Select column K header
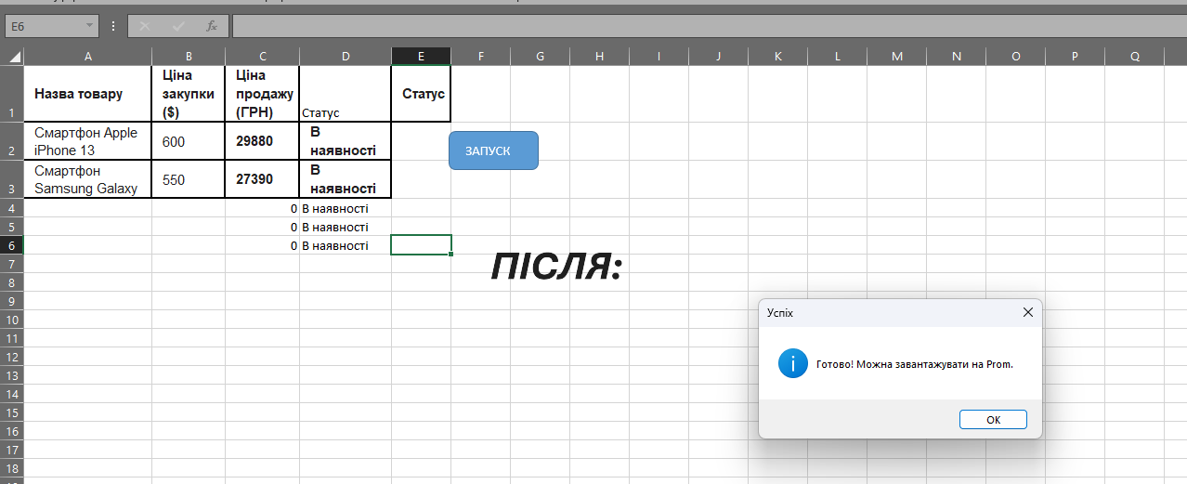1187x484 pixels. pyautogui.click(x=778, y=57)
